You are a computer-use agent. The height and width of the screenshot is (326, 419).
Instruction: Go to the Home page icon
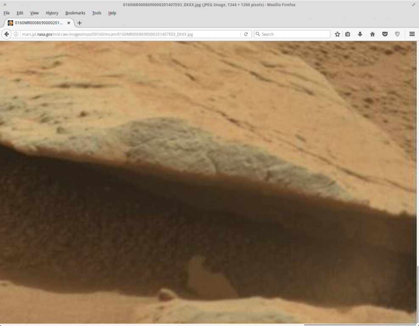pos(372,34)
